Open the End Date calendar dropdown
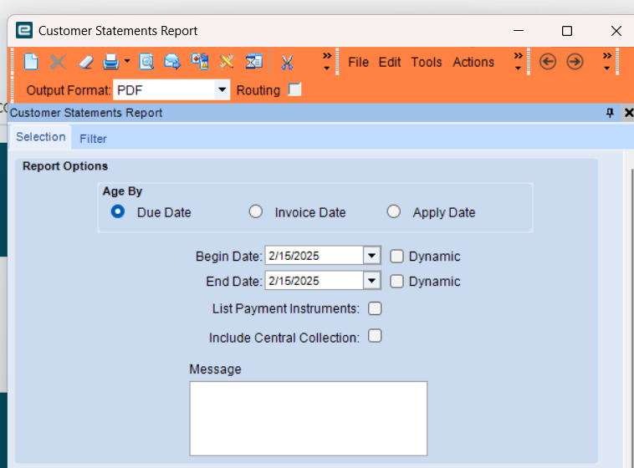The image size is (634, 468). [371, 281]
